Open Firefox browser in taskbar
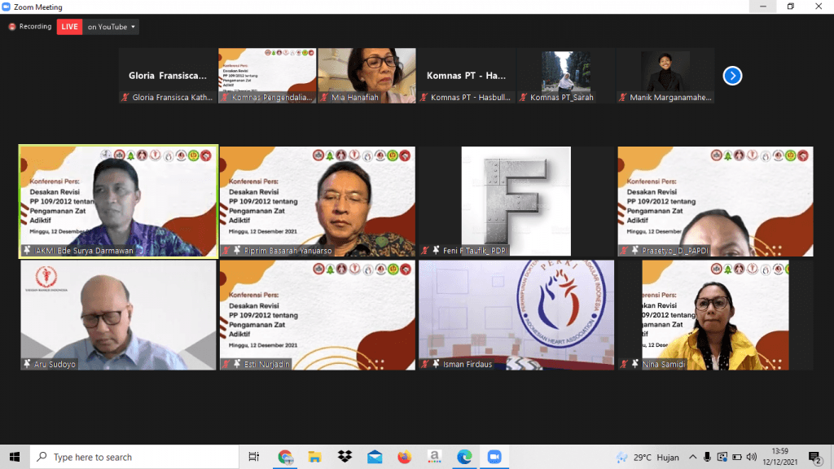The image size is (834, 469). click(x=404, y=457)
